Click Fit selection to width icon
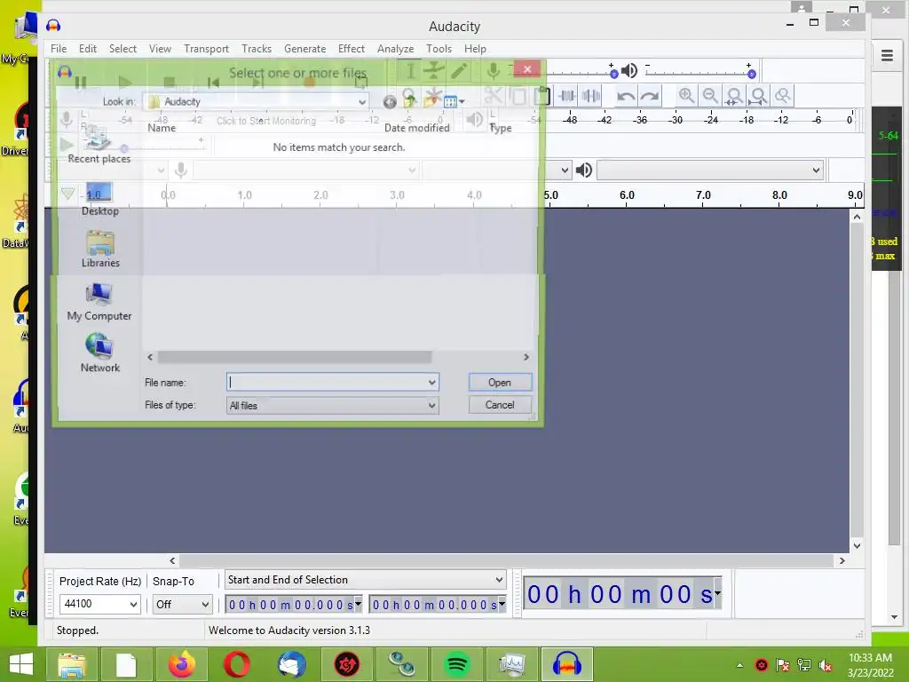The image size is (909, 682). 734,96
